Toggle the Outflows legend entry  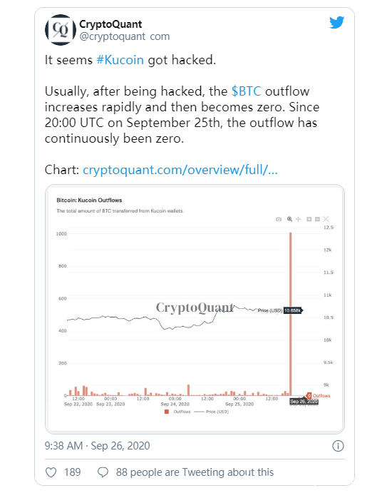point(177,412)
